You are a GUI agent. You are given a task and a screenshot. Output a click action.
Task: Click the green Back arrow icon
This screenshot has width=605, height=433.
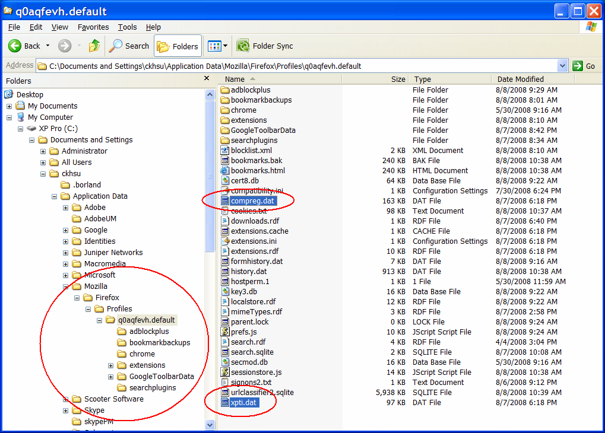click(15, 46)
